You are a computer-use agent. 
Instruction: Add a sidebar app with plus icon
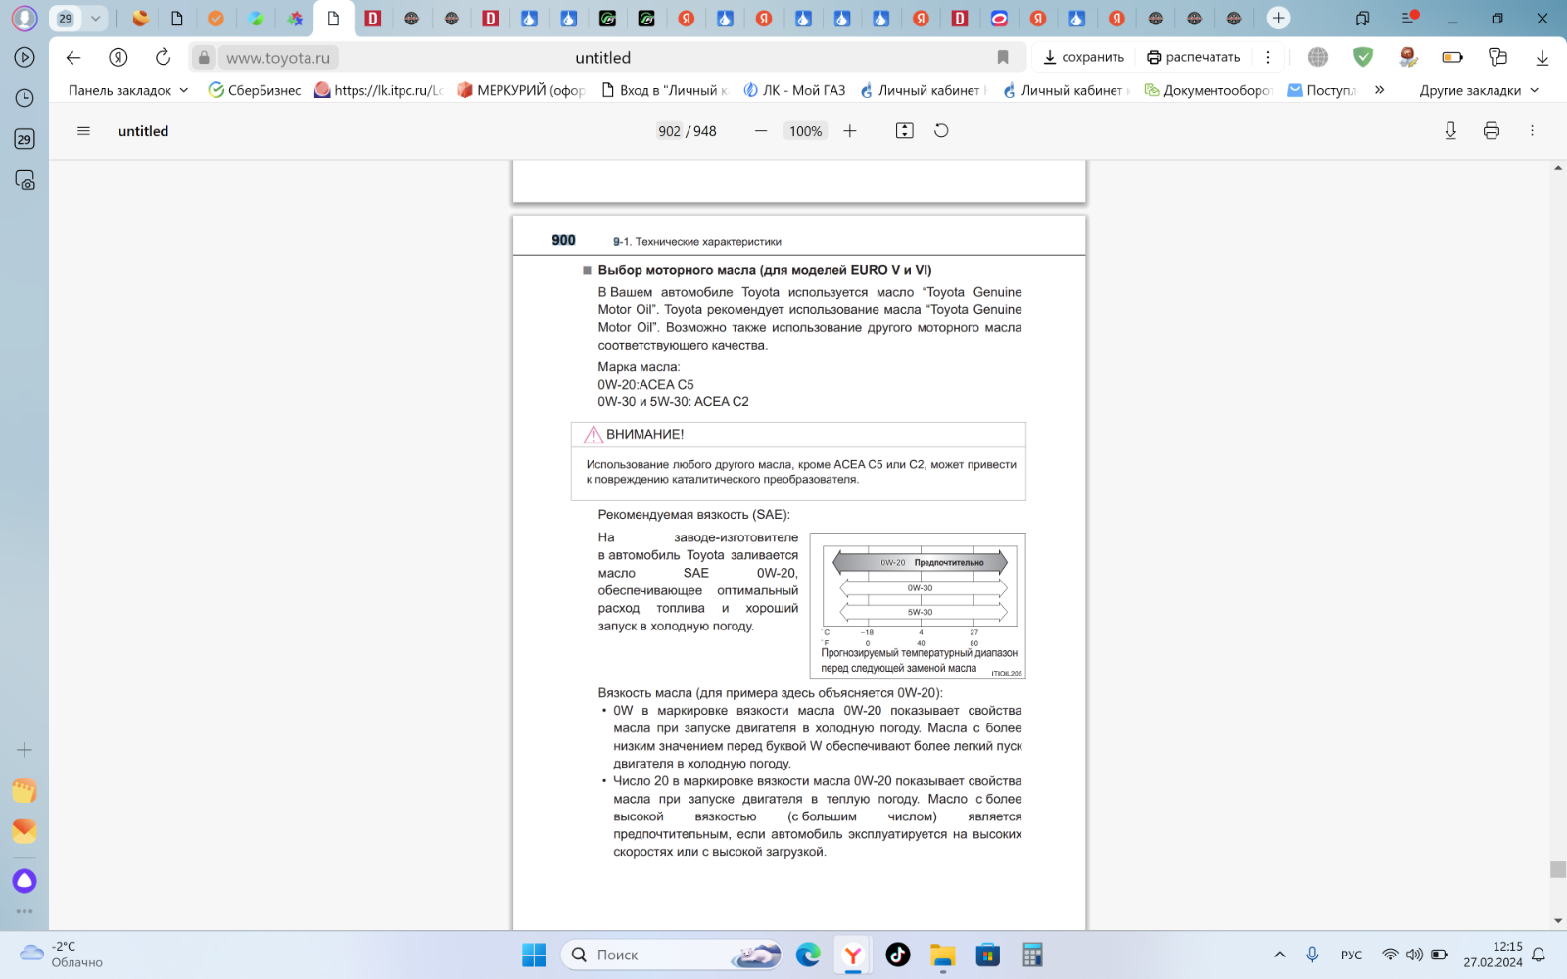click(x=24, y=750)
